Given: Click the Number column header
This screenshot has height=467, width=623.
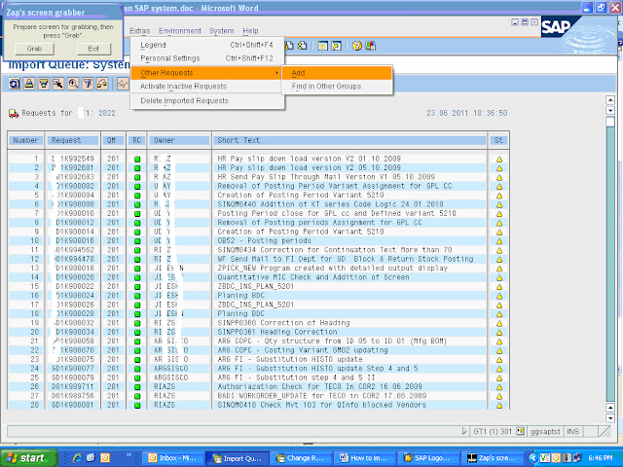Looking at the screenshot, I should [26, 140].
